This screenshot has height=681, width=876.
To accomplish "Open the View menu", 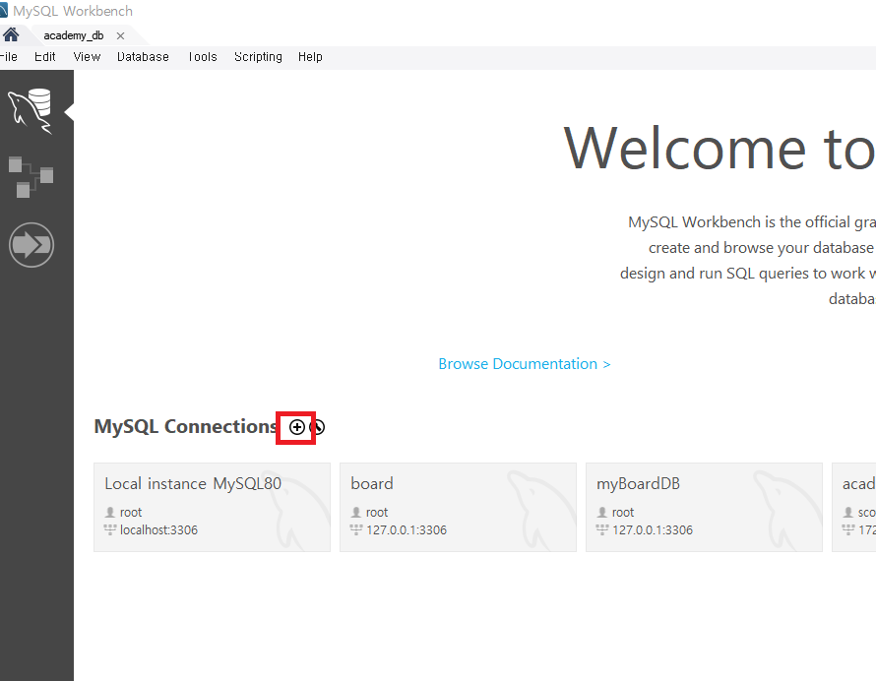I will [x=87, y=57].
